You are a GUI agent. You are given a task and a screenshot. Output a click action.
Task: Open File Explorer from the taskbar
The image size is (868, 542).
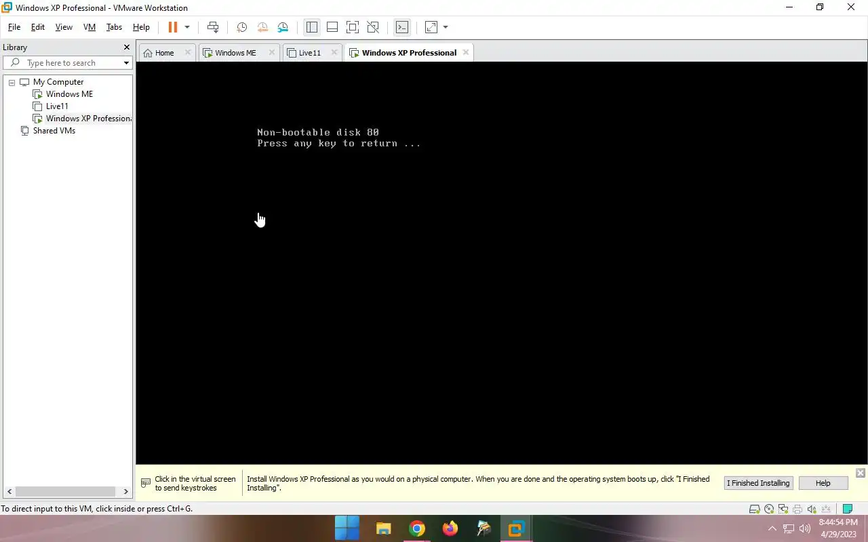tap(383, 528)
